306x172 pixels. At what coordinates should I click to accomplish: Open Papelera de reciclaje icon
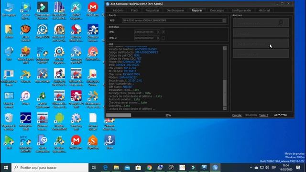[x=9, y=122]
